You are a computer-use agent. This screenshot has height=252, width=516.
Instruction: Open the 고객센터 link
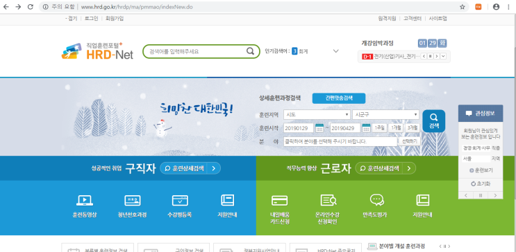click(x=413, y=19)
